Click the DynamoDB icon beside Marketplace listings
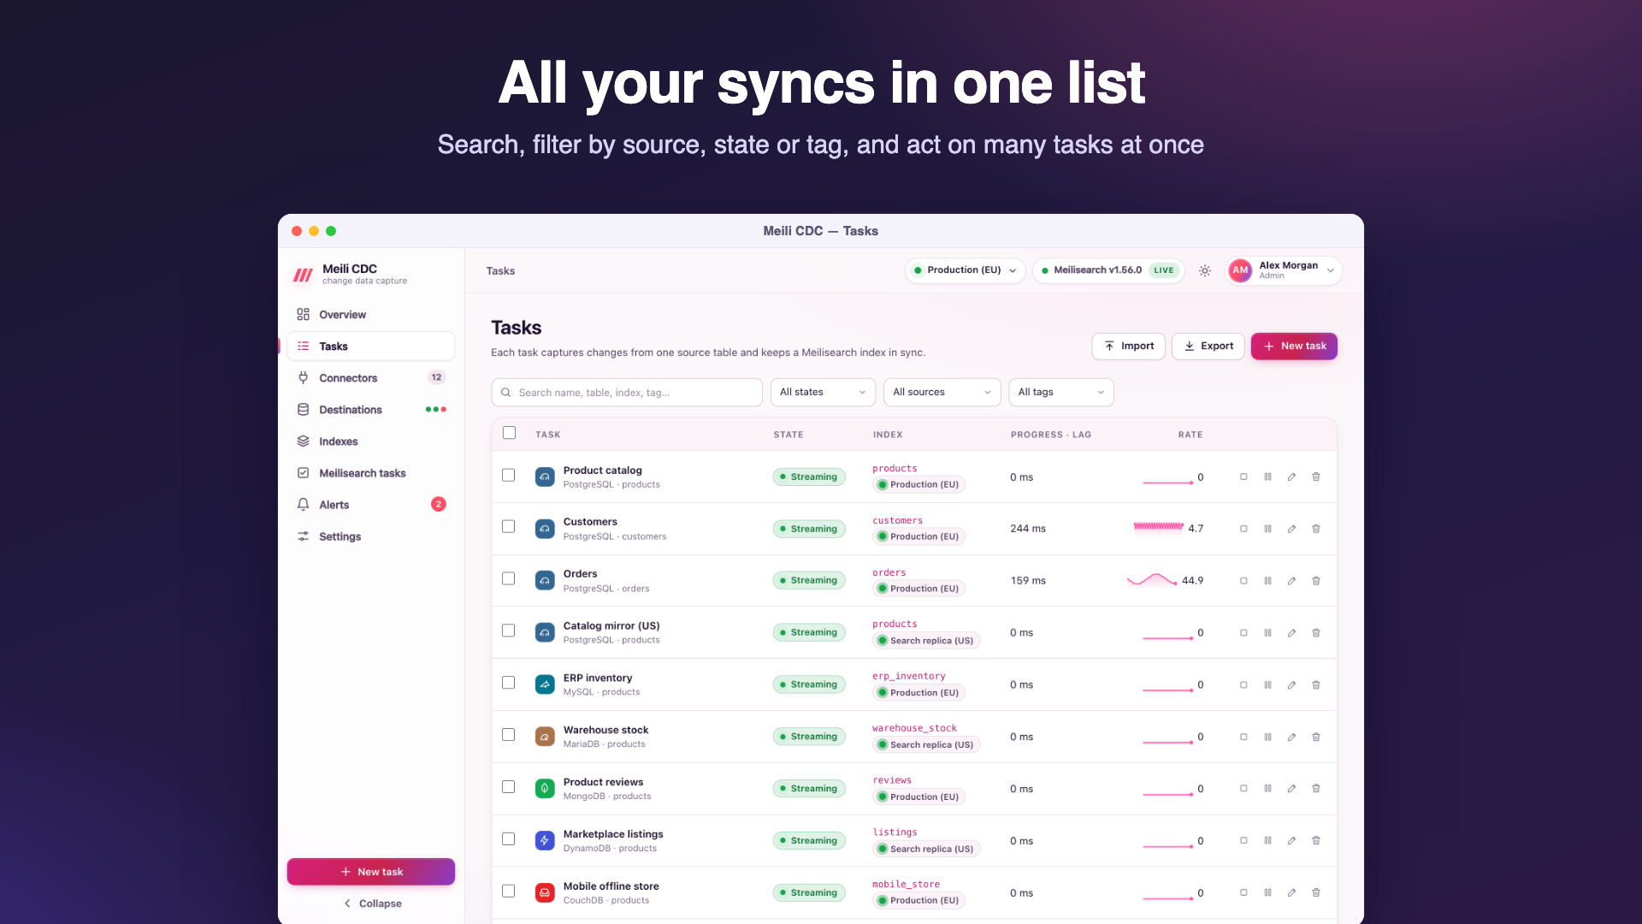Screen dimensions: 1642x924 (545, 841)
